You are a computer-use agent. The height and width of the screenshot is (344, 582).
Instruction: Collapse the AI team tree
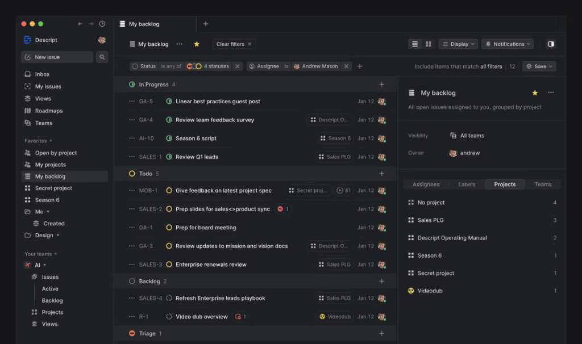[44, 265]
